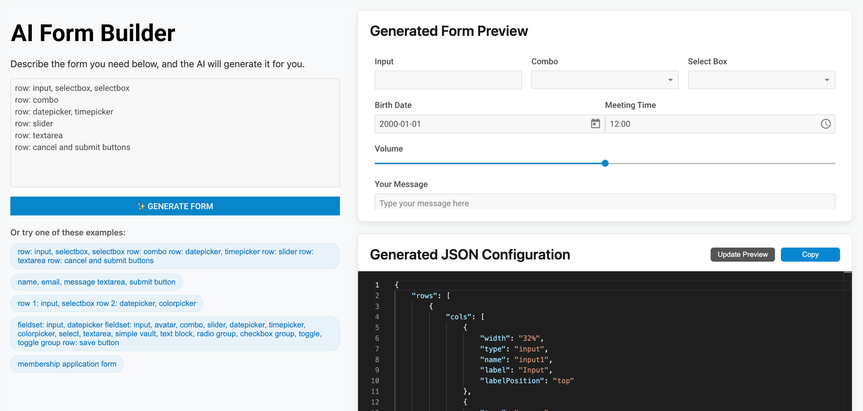Open the Birth Date calendar icon
The image size is (863, 411).
click(595, 124)
